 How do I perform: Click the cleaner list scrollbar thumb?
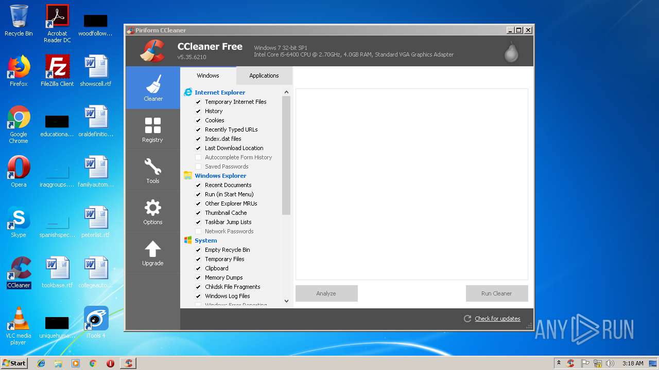[x=286, y=156]
